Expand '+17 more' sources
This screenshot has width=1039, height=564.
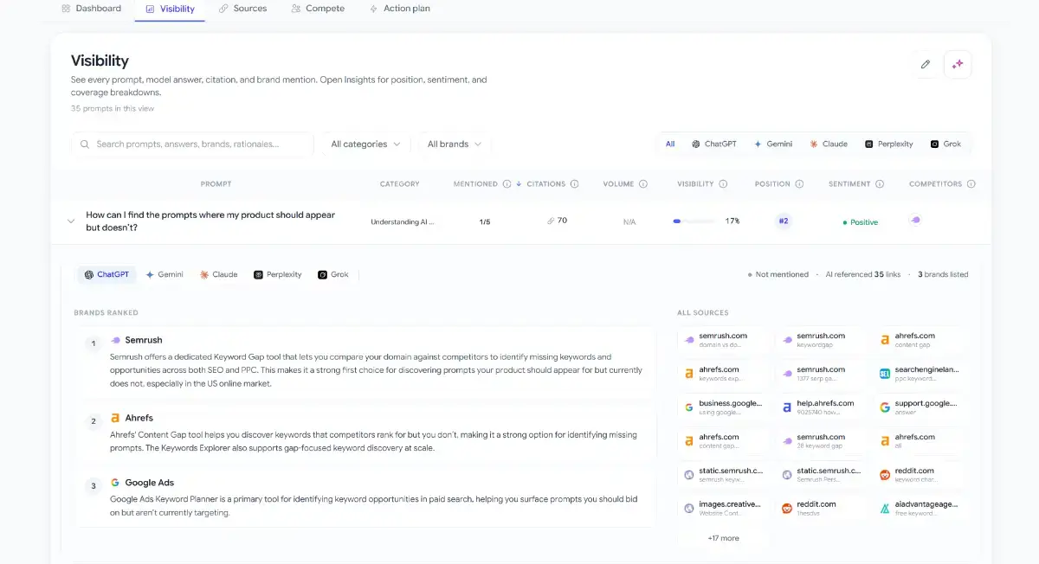[723, 538]
